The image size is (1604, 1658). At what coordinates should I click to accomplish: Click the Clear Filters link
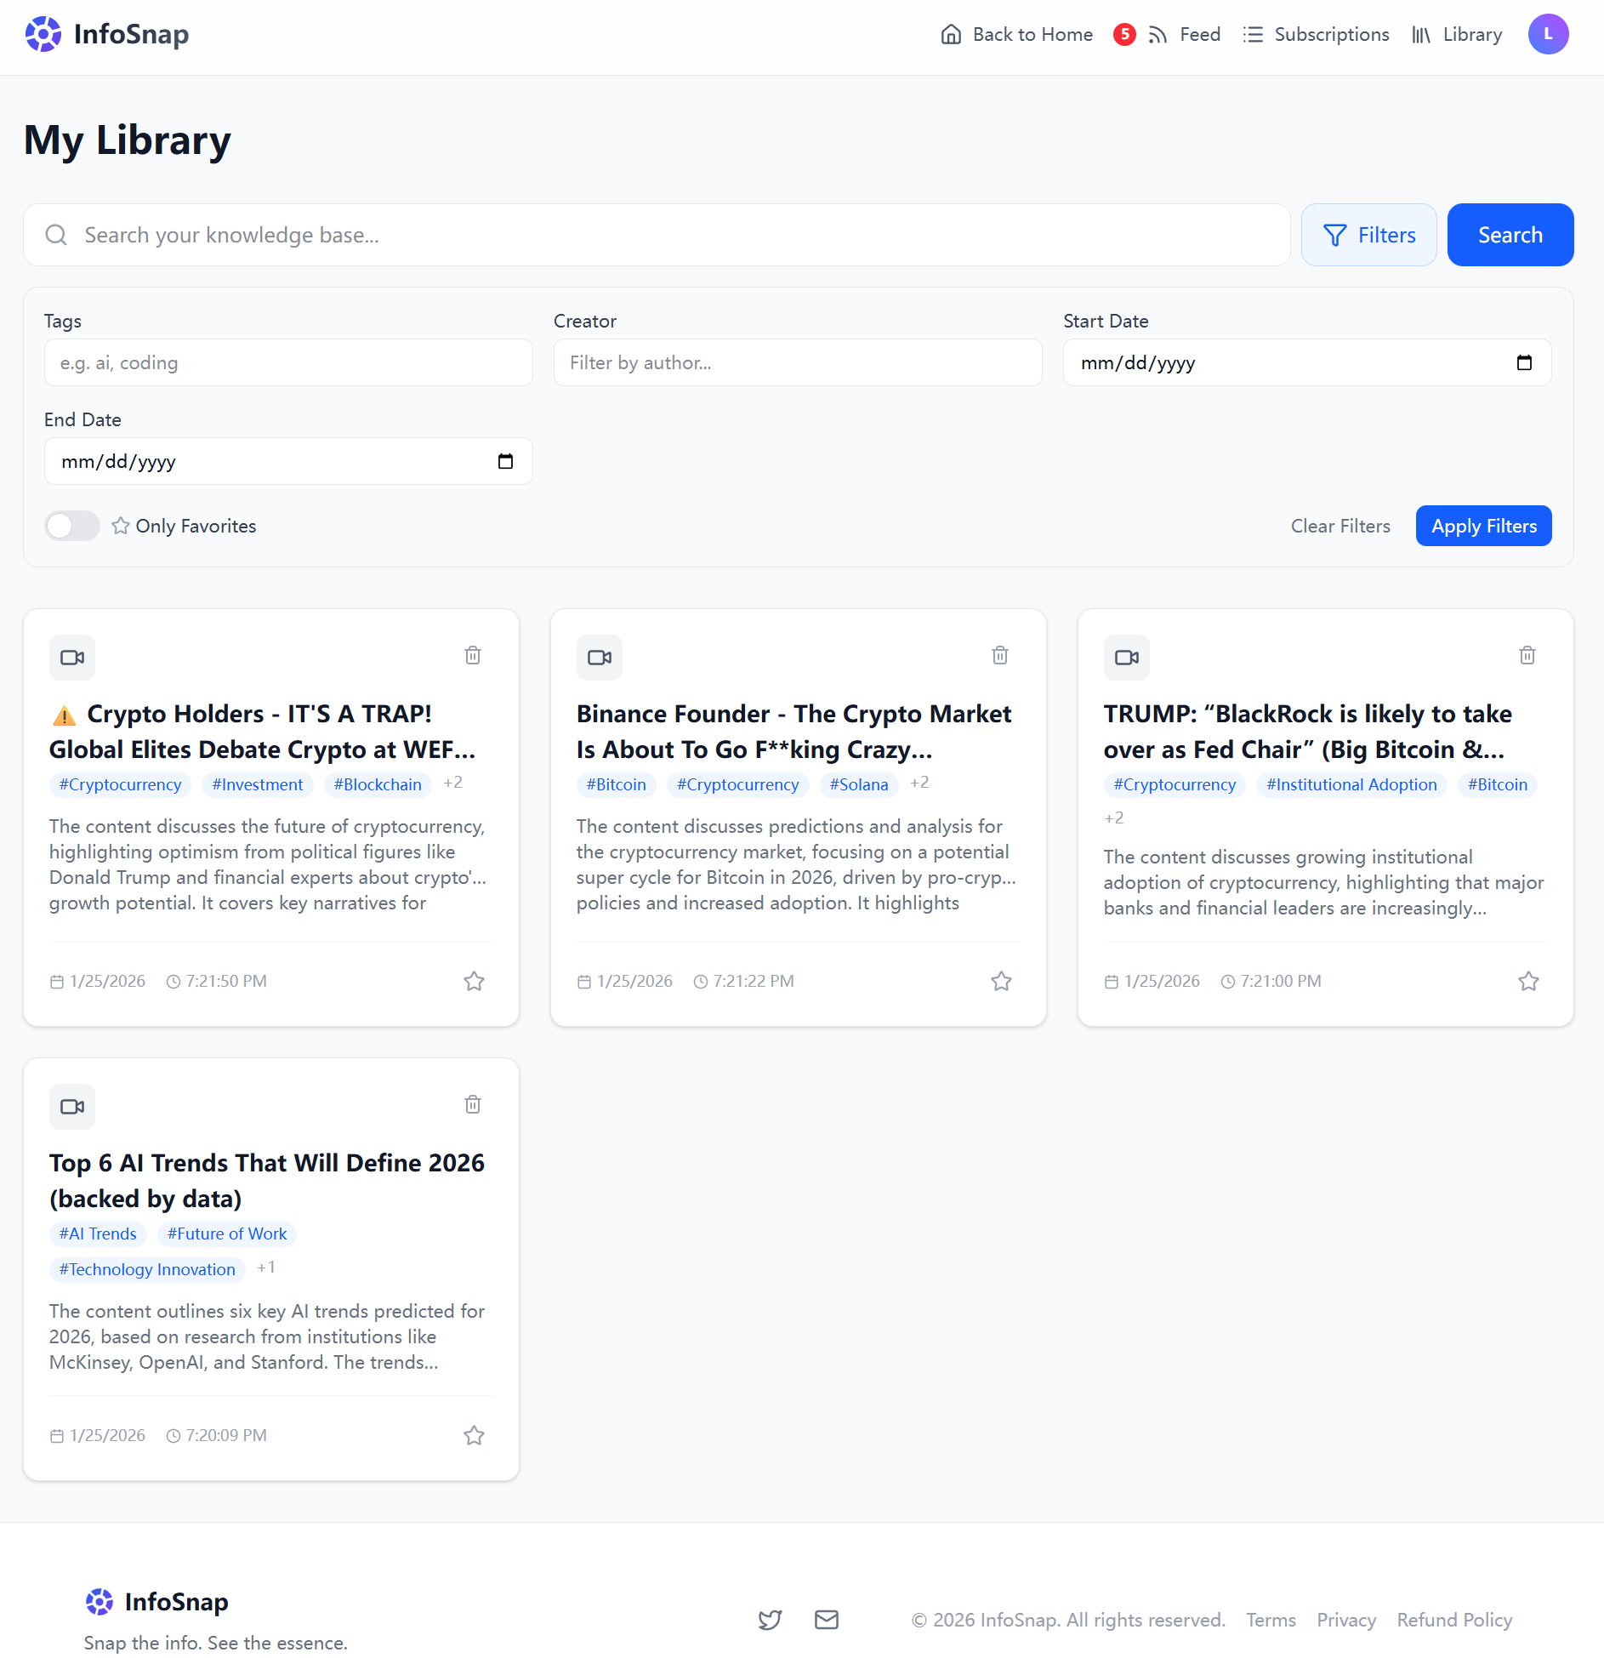(x=1340, y=526)
